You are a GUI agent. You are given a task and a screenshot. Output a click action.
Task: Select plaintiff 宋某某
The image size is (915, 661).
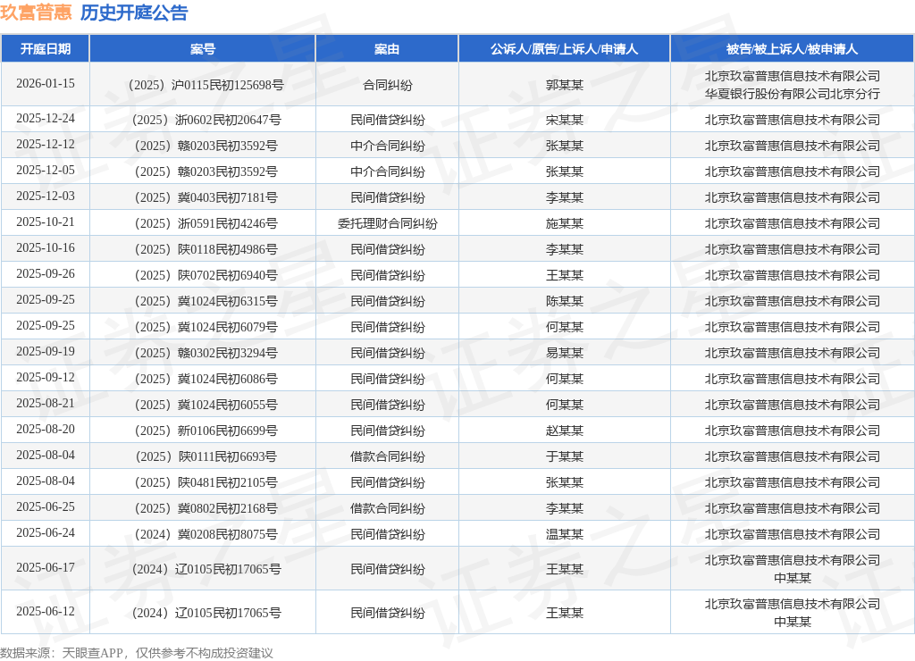[x=565, y=121]
